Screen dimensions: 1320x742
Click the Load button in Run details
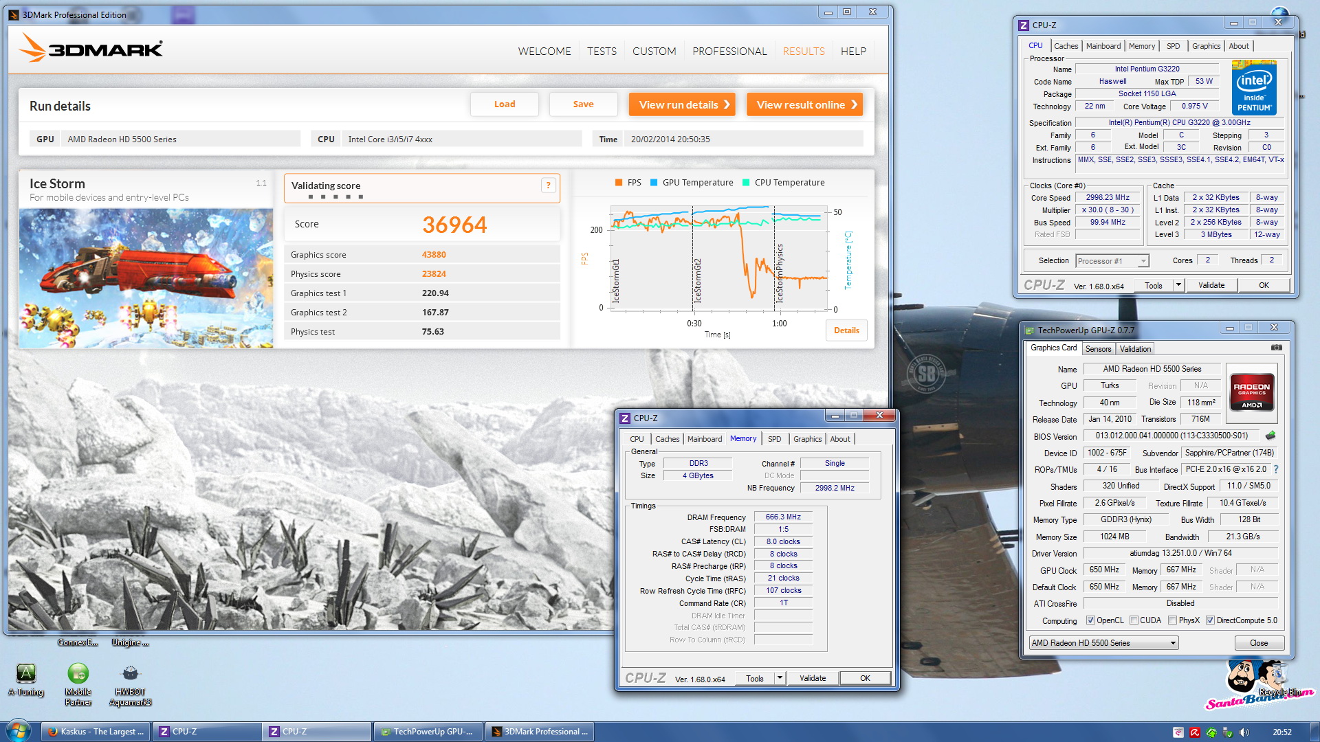tap(505, 104)
